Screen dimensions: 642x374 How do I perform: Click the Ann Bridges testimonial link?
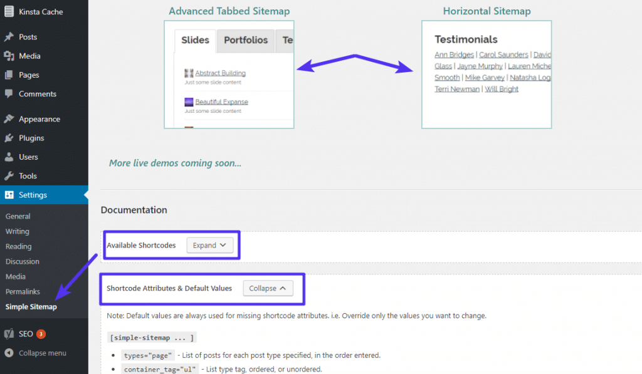[454, 55]
